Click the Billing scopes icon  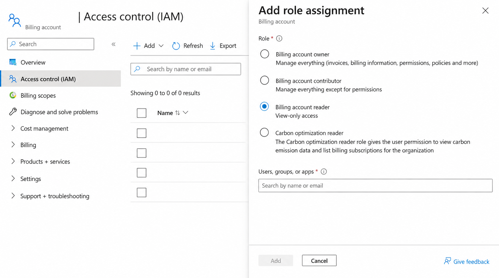pyautogui.click(x=13, y=95)
